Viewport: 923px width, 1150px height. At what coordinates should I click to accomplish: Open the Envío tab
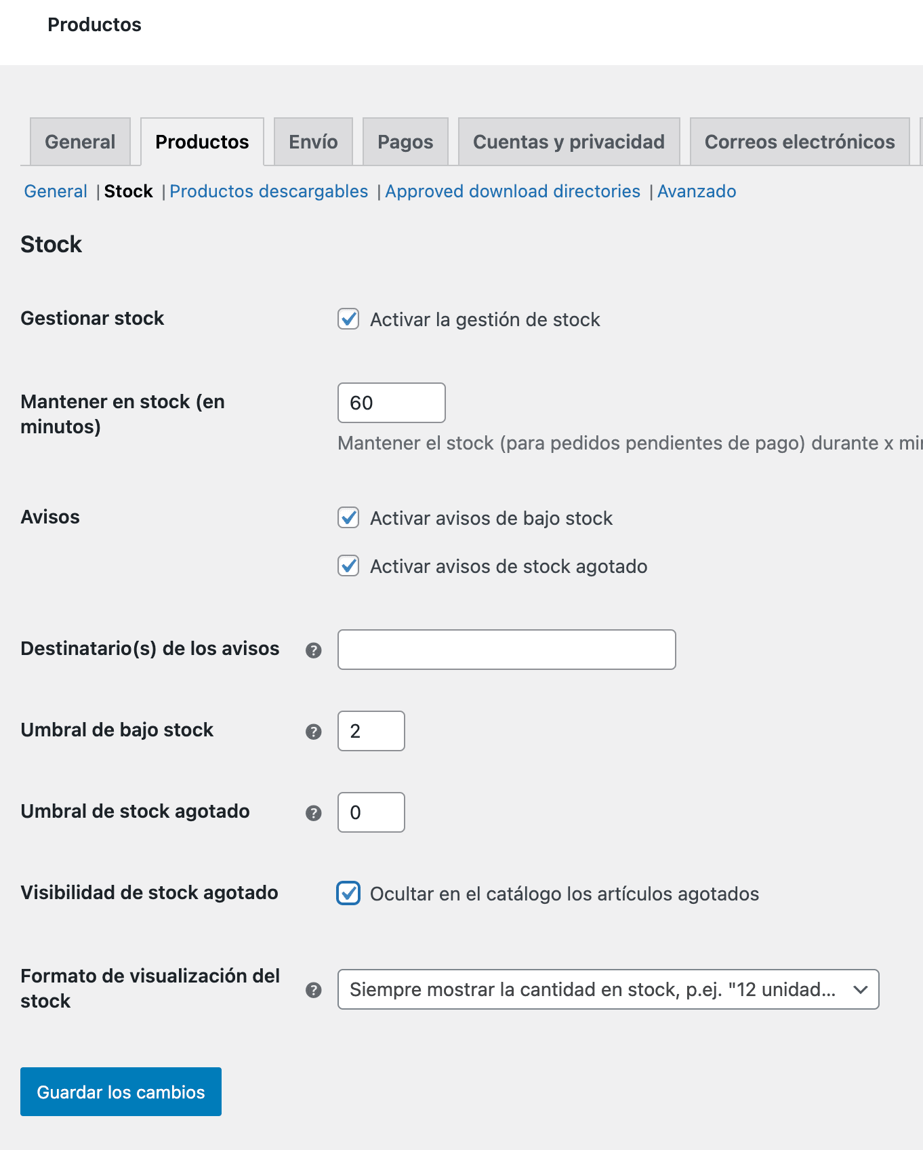coord(313,142)
